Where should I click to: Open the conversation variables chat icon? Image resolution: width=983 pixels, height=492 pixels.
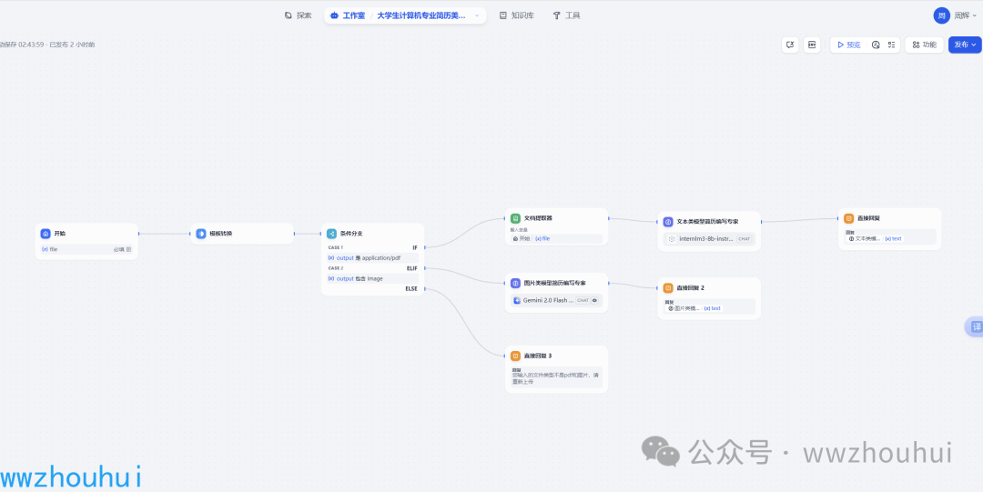(x=790, y=45)
